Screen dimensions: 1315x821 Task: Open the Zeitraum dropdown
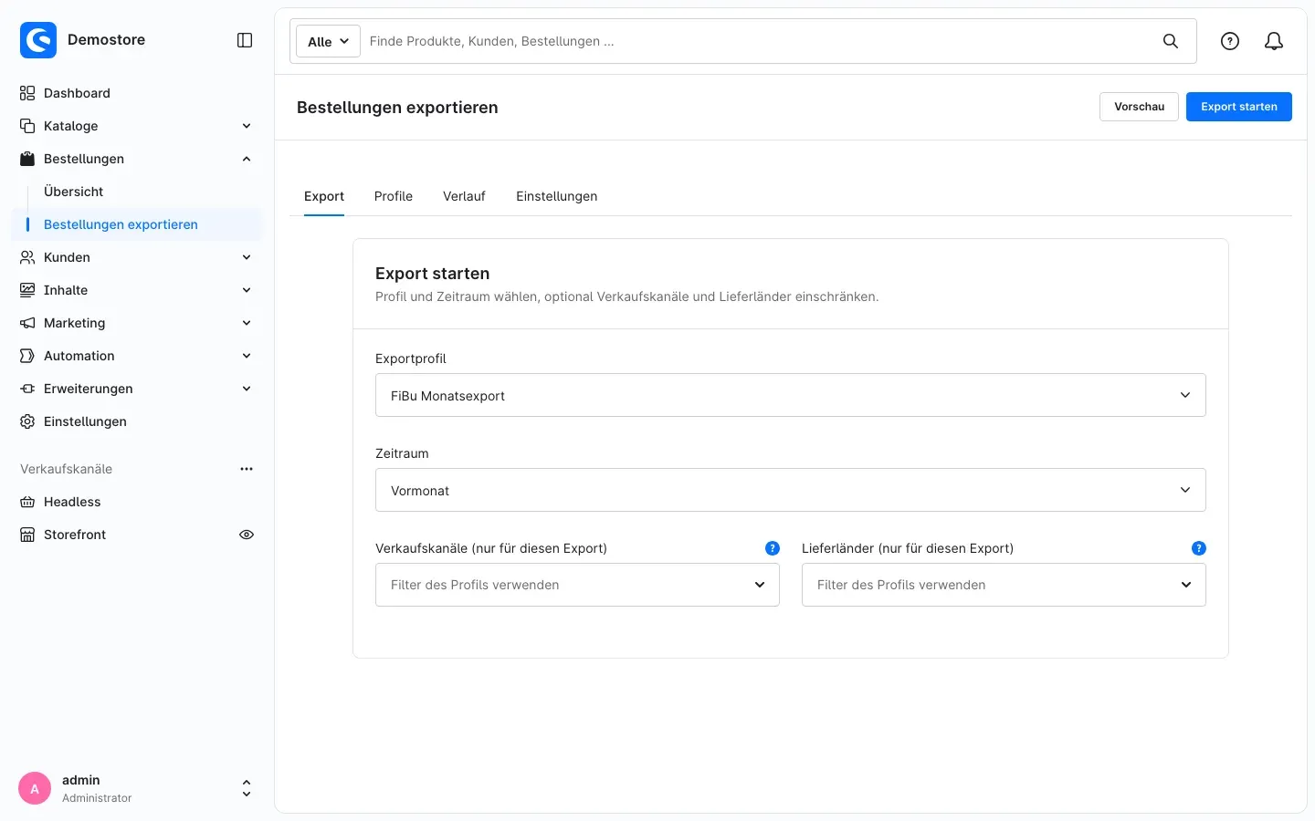791,490
